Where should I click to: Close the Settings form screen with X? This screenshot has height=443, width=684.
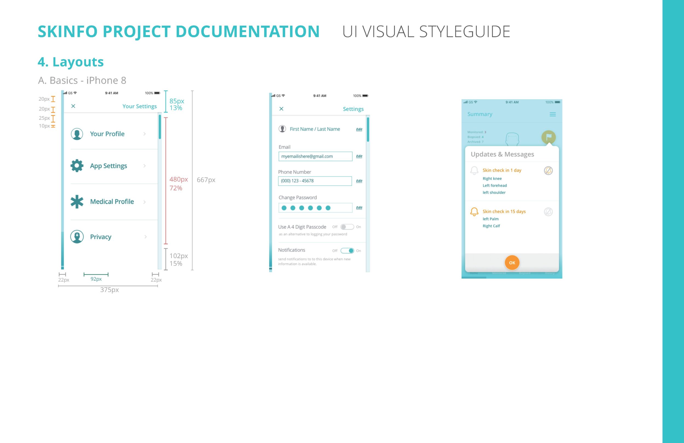click(281, 109)
